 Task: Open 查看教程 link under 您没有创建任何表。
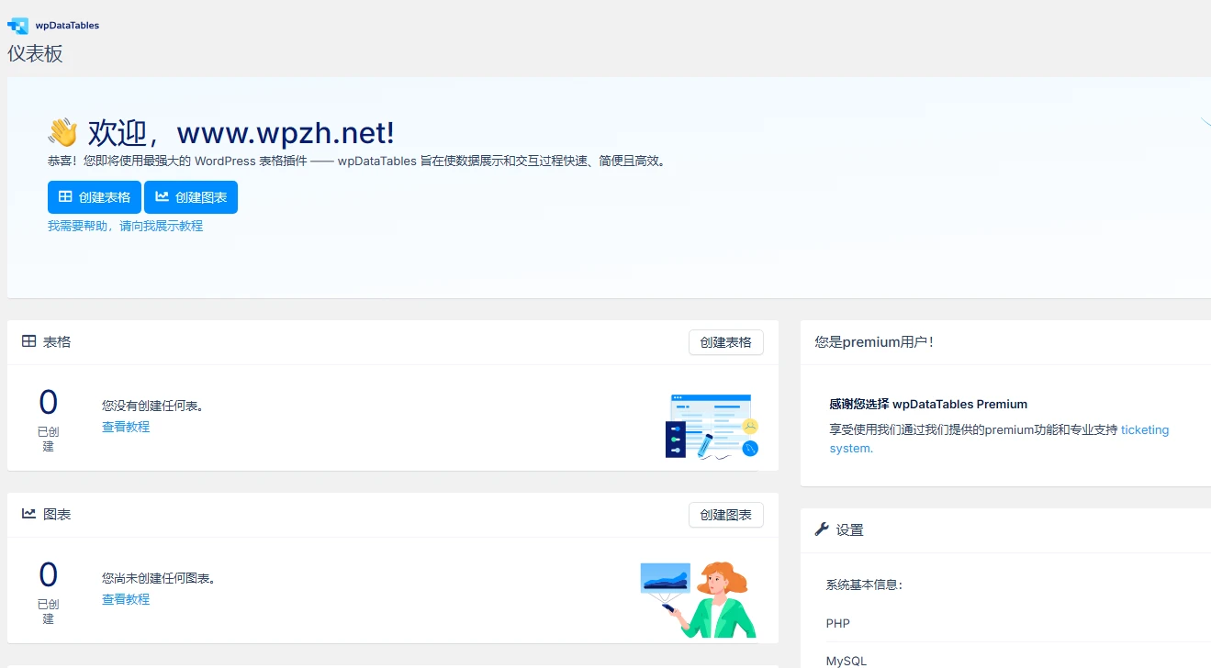pyautogui.click(x=126, y=427)
